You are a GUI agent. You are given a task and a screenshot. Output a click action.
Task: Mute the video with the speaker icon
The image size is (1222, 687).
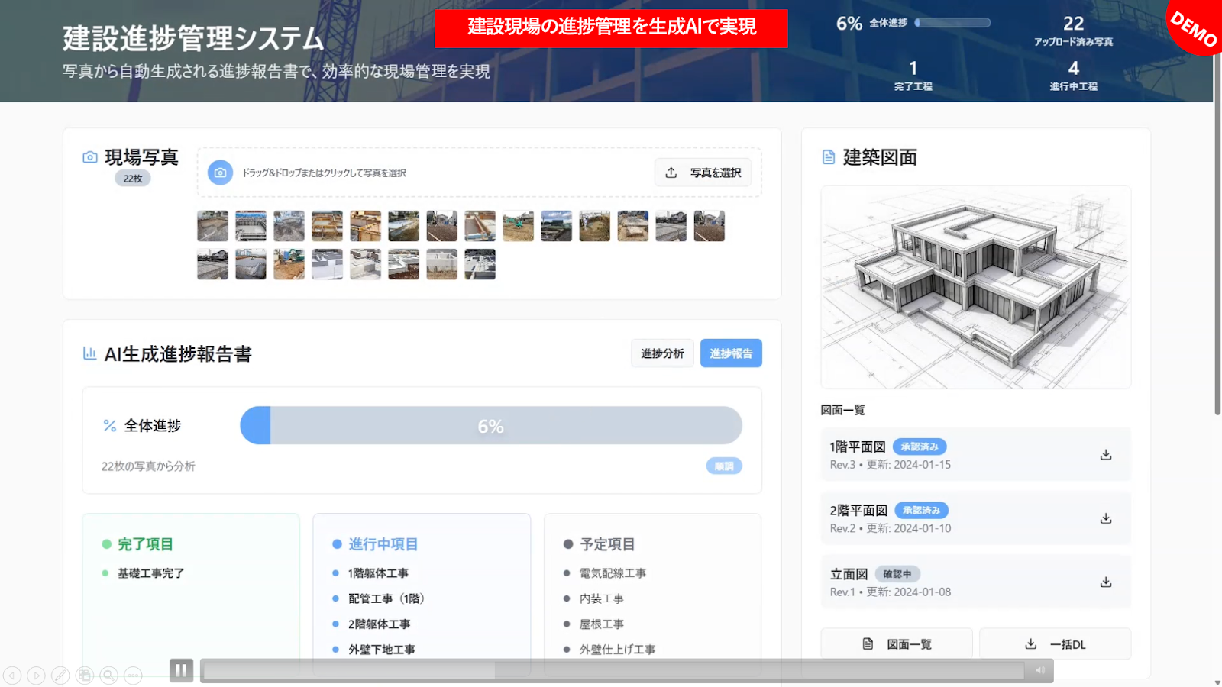(x=1039, y=670)
